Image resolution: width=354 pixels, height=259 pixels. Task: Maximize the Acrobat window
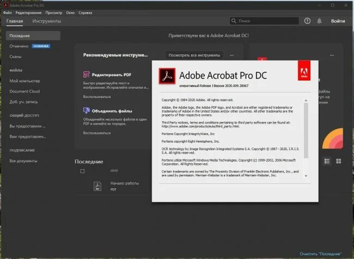tap(333, 5)
